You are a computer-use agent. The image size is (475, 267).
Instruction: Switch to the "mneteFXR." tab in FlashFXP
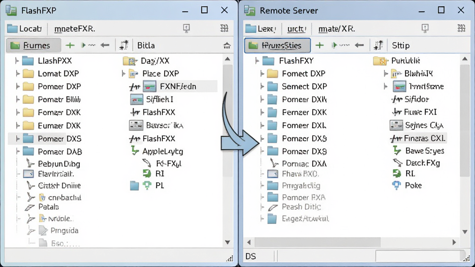click(x=75, y=29)
